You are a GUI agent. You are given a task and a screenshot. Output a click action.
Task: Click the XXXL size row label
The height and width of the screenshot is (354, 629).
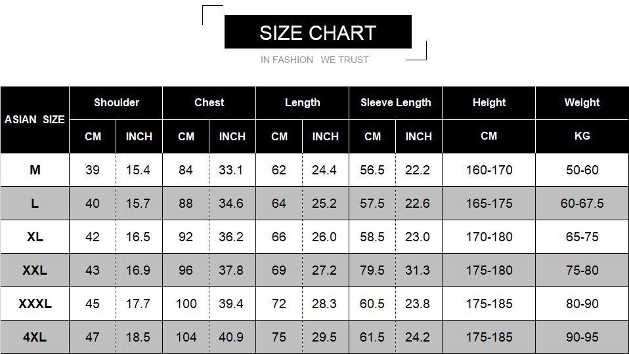(x=35, y=304)
